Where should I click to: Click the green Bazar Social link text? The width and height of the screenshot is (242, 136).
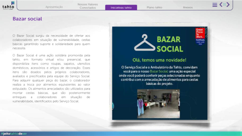[159, 71]
